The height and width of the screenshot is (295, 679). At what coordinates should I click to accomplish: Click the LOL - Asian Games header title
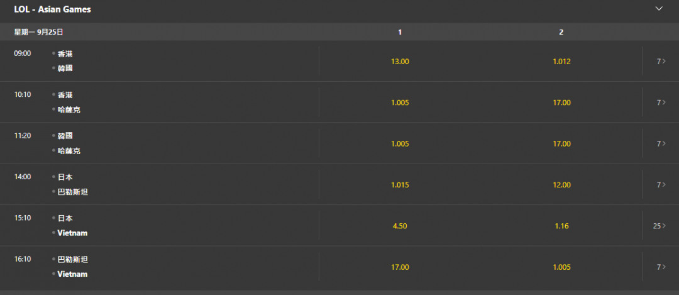[x=52, y=9]
